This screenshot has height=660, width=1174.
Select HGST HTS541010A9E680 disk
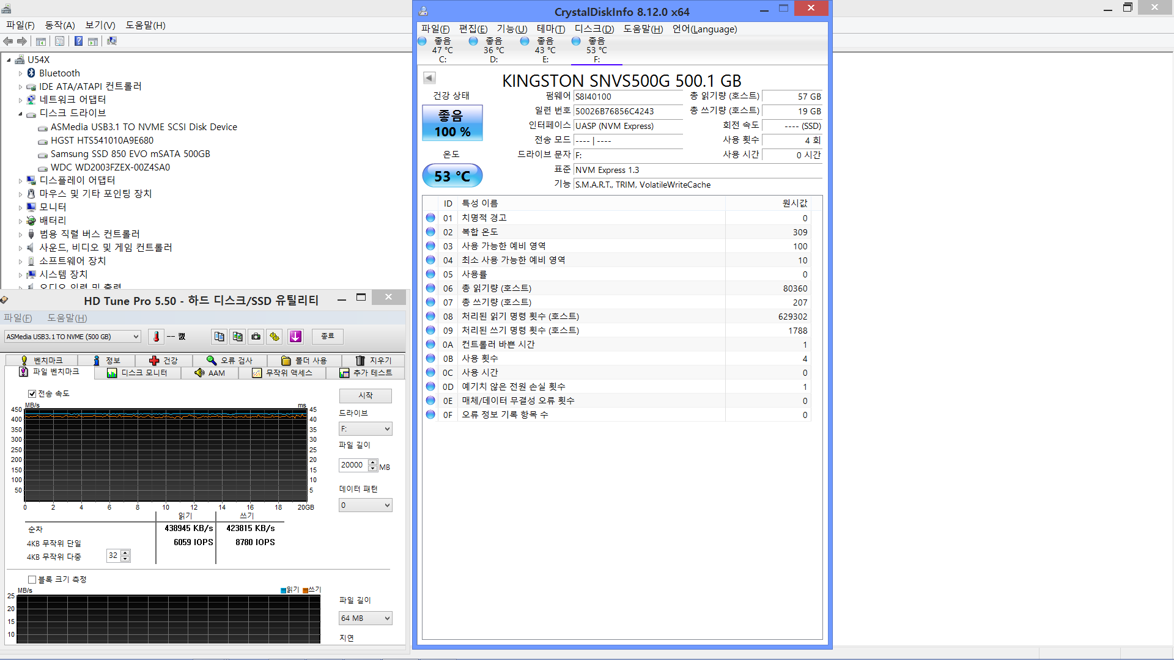pos(102,141)
